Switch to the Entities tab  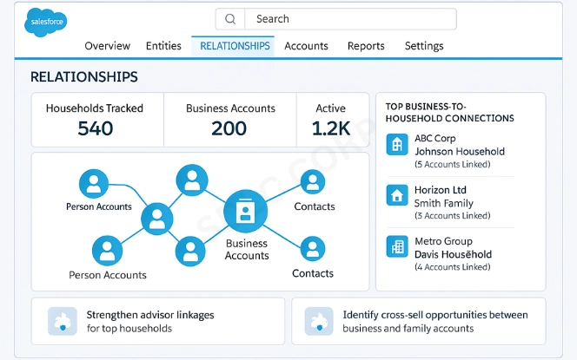[x=163, y=46]
